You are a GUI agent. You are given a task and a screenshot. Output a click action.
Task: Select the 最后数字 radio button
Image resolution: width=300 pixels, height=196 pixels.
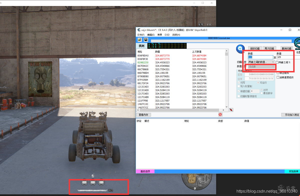point(262,93)
